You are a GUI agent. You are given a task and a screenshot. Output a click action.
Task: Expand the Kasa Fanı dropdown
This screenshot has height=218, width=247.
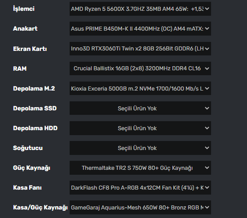click(x=140, y=188)
